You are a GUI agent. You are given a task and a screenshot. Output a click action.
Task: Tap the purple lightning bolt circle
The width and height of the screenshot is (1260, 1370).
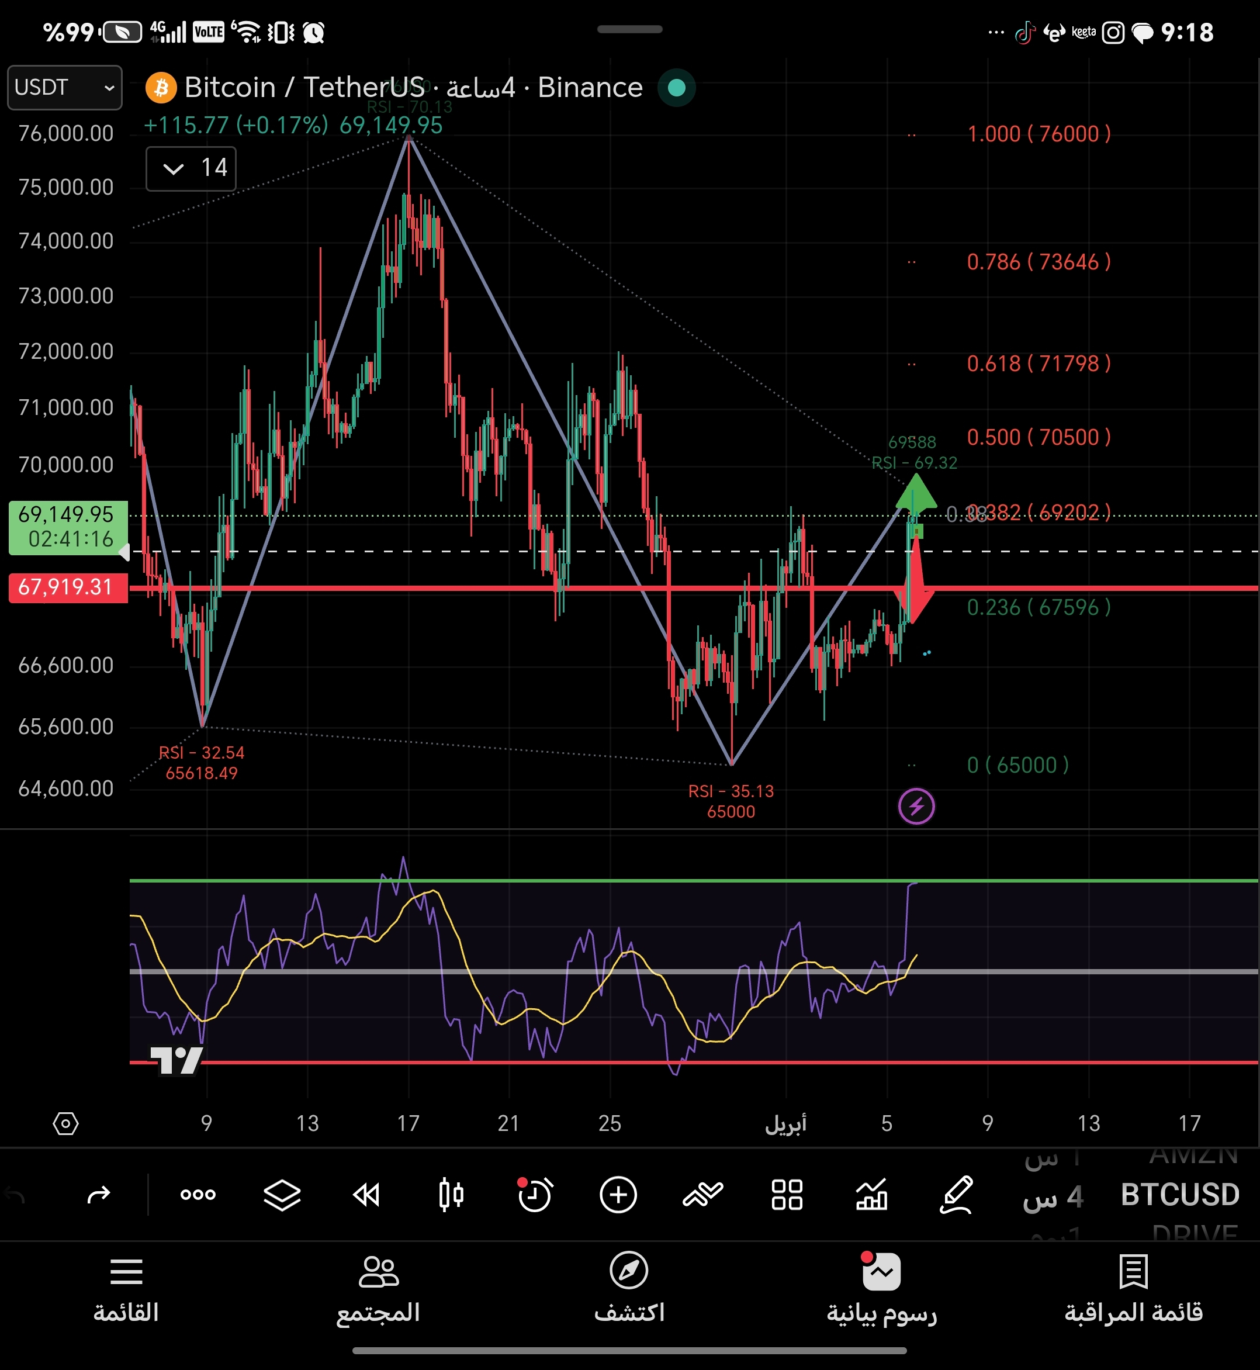point(916,807)
